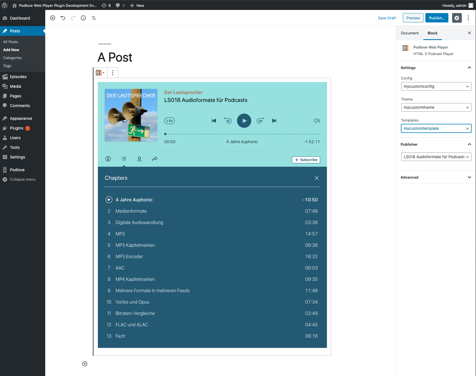Open block more options three-dot menu
This screenshot has width=476, height=376.
click(x=113, y=73)
